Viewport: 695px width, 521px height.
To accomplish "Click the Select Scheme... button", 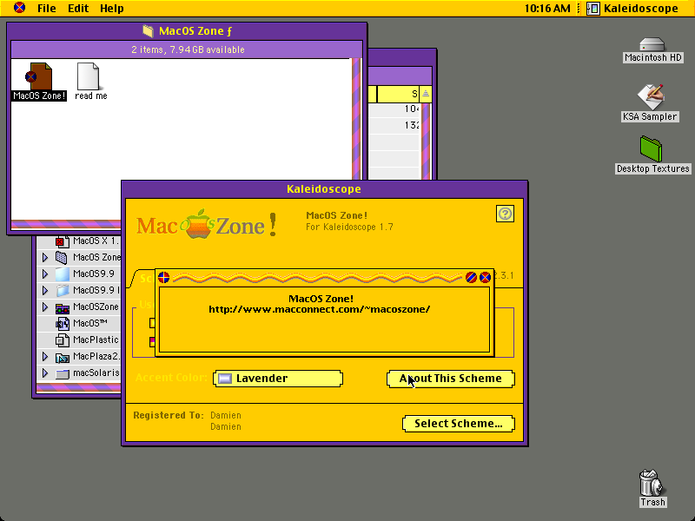I will (459, 424).
